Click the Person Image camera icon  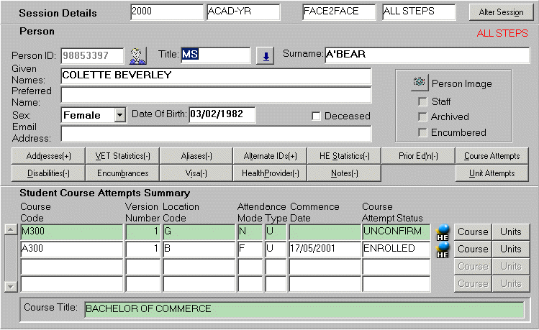(419, 83)
